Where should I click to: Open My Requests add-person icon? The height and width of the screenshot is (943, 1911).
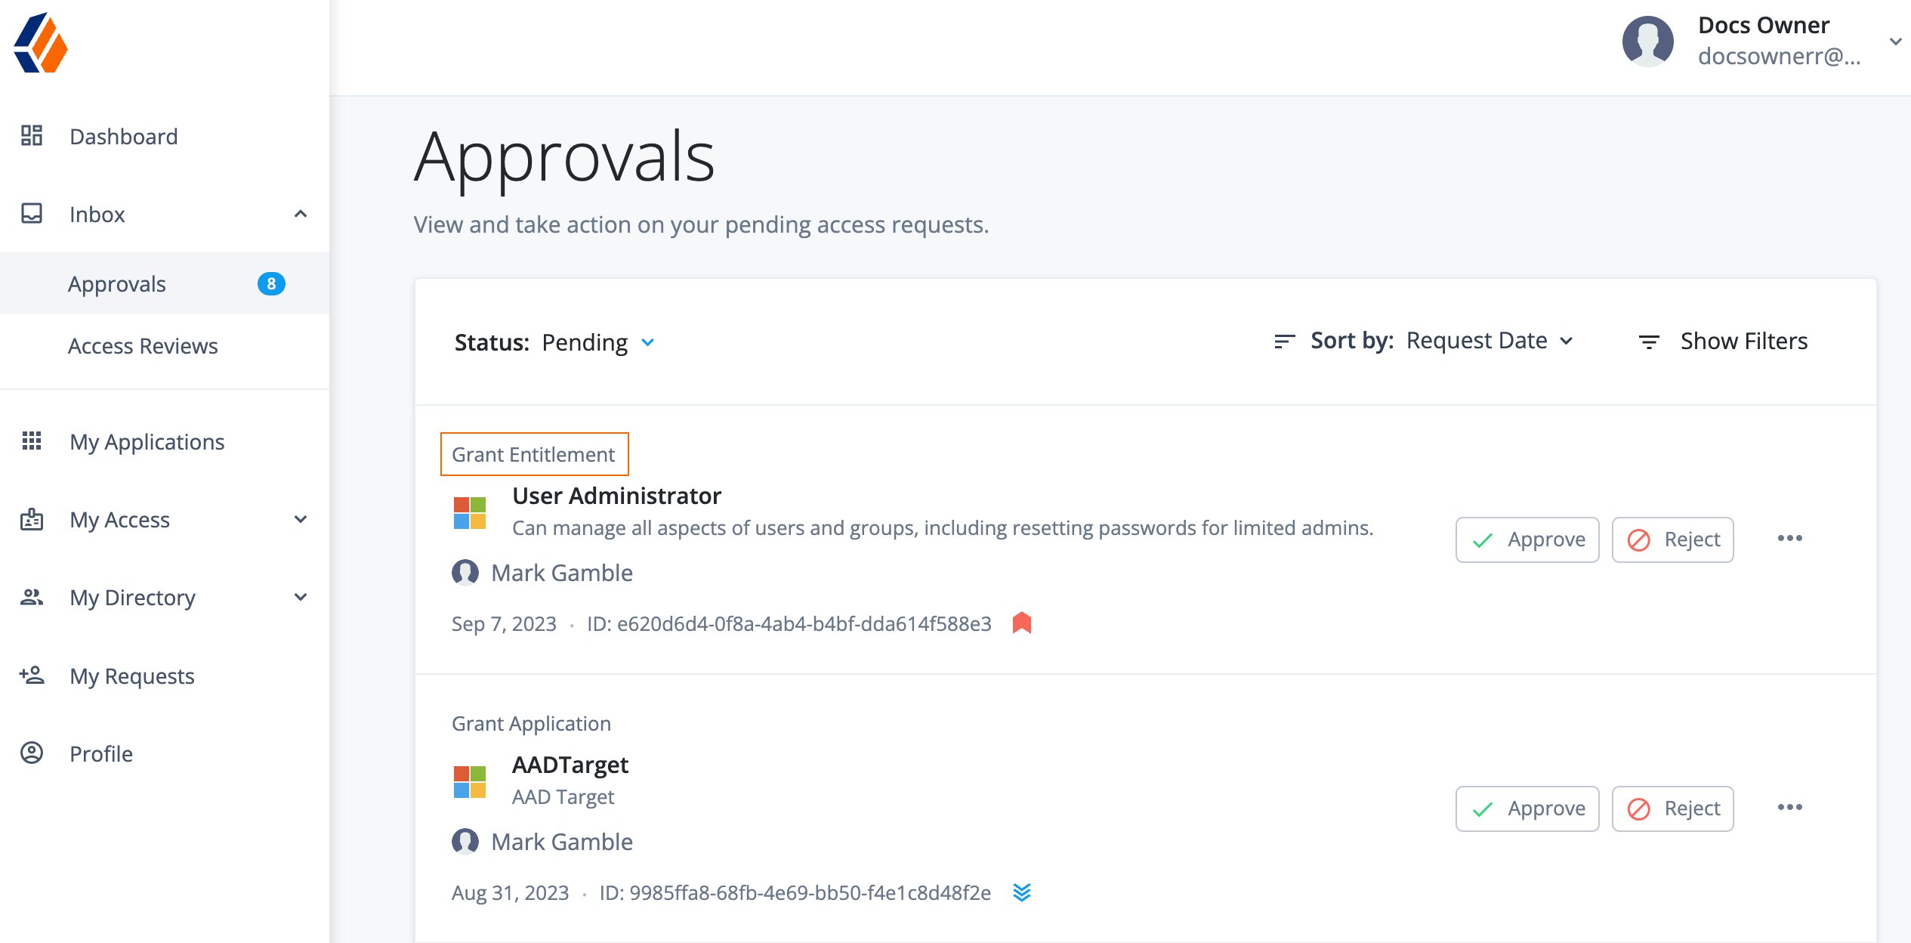click(32, 675)
